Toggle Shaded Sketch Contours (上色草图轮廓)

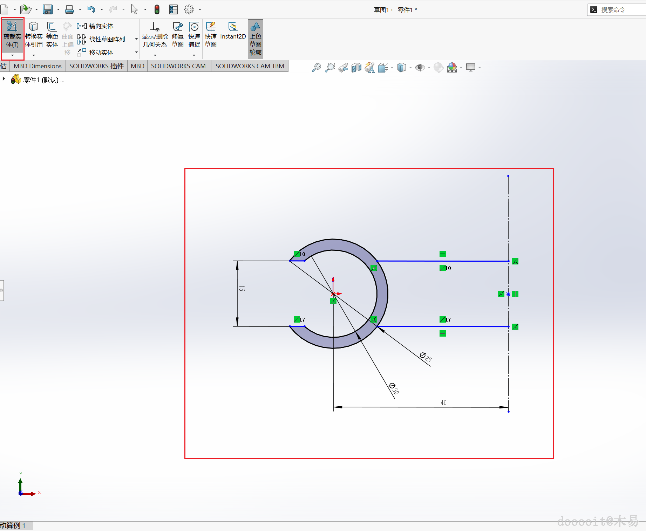255,39
